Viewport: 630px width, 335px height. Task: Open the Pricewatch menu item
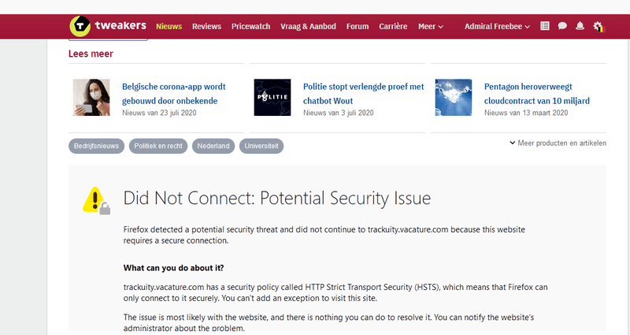[250, 27]
